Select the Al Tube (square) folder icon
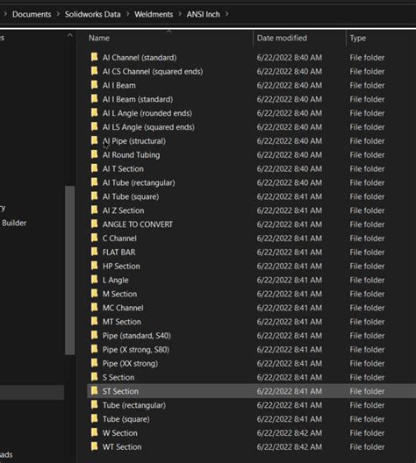The image size is (416, 463). pos(94,196)
